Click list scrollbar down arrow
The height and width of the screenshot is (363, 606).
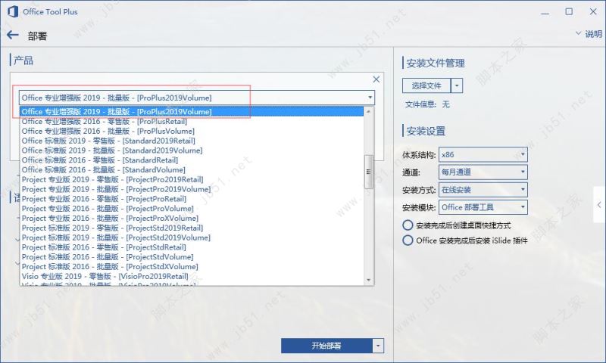pyautogui.click(x=369, y=281)
